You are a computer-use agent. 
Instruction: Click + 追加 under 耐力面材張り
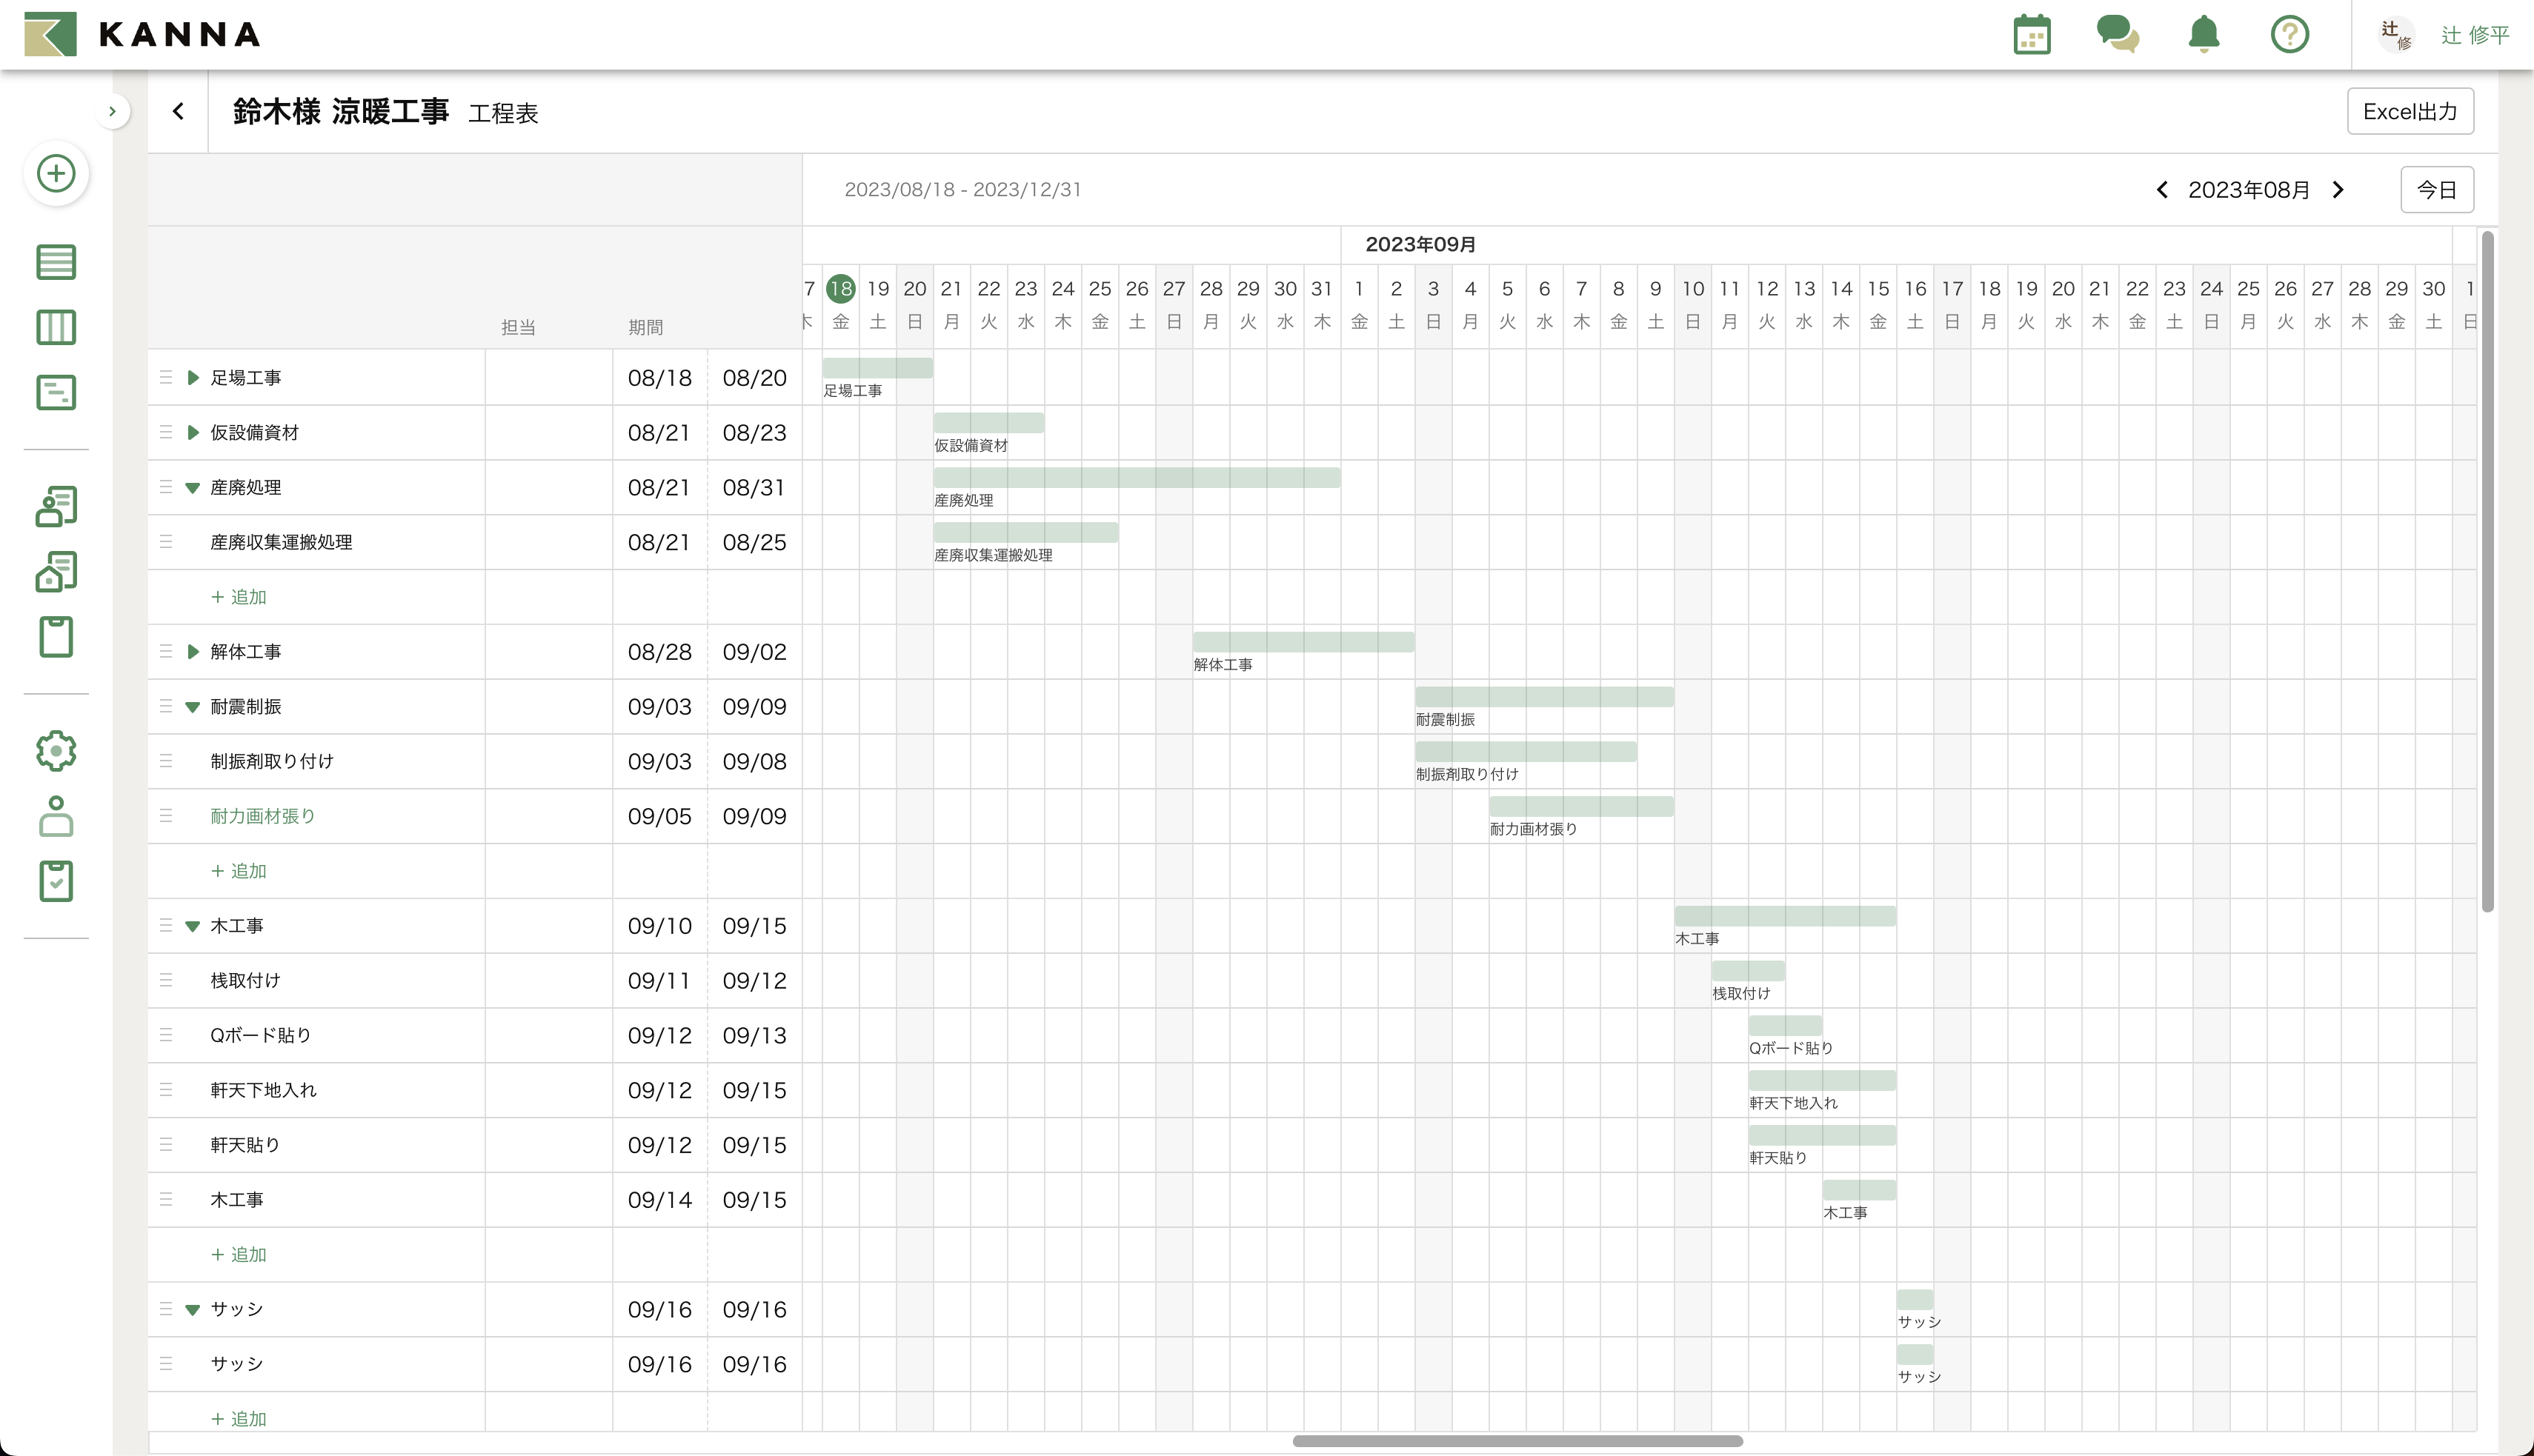point(239,871)
